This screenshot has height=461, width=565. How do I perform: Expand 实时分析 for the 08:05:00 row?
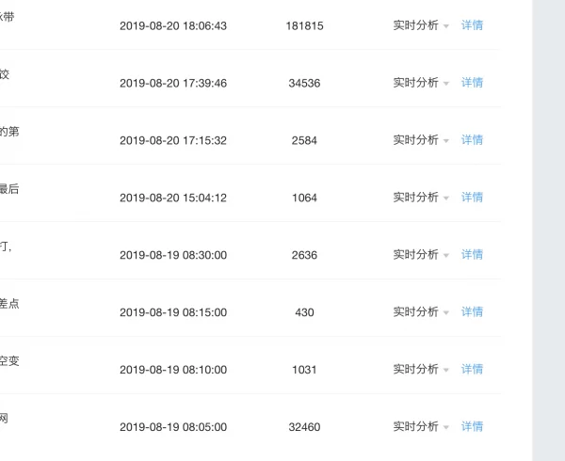pyautogui.click(x=421, y=427)
